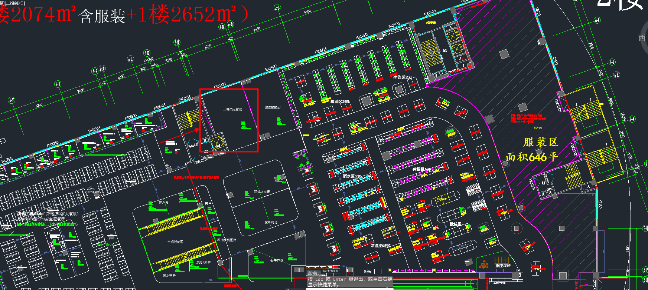This screenshot has height=290, width=648.
Task: Pick the 酒水区 shelf zone label
Action: pos(352,176)
